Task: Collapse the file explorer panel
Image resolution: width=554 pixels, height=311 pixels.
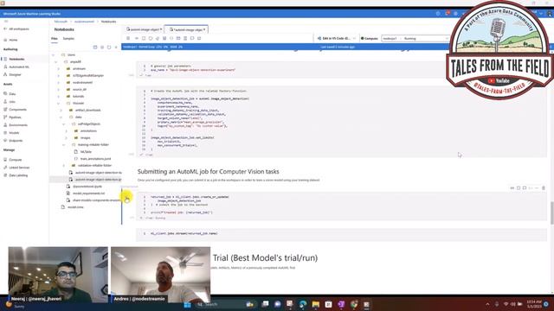Action: [116, 47]
